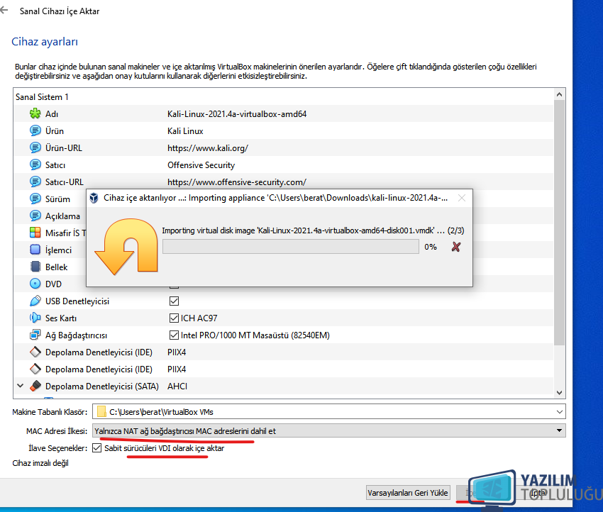This screenshot has width=603, height=512.
Task: Click the Offensive Security vendor value
Action: pos(201,165)
